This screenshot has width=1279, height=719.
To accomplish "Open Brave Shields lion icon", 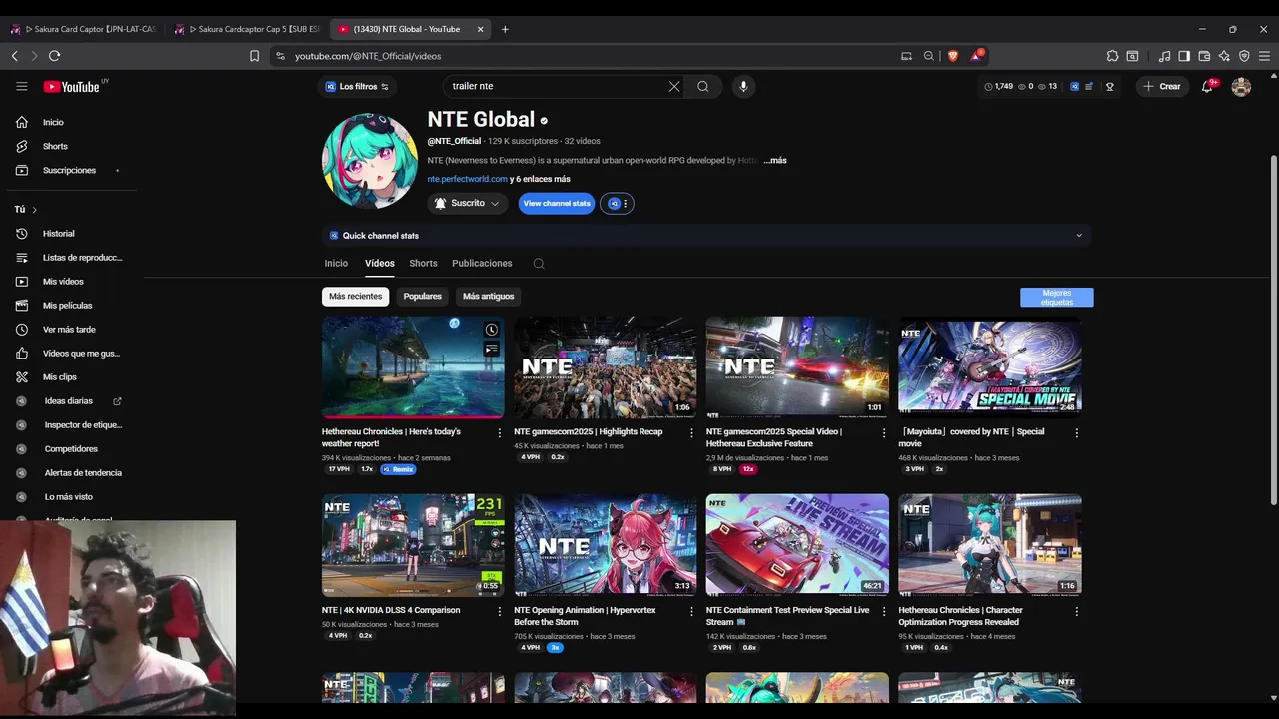I will click(953, 56).
